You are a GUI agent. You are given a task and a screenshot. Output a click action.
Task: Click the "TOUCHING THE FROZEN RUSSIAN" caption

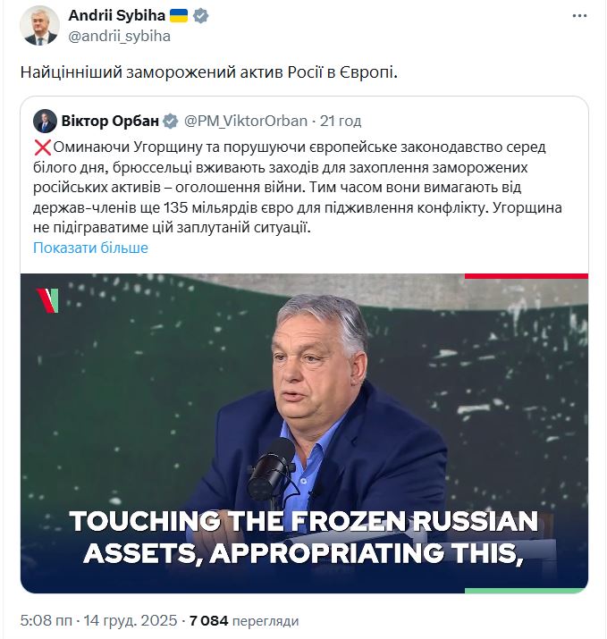pos(303,521)
